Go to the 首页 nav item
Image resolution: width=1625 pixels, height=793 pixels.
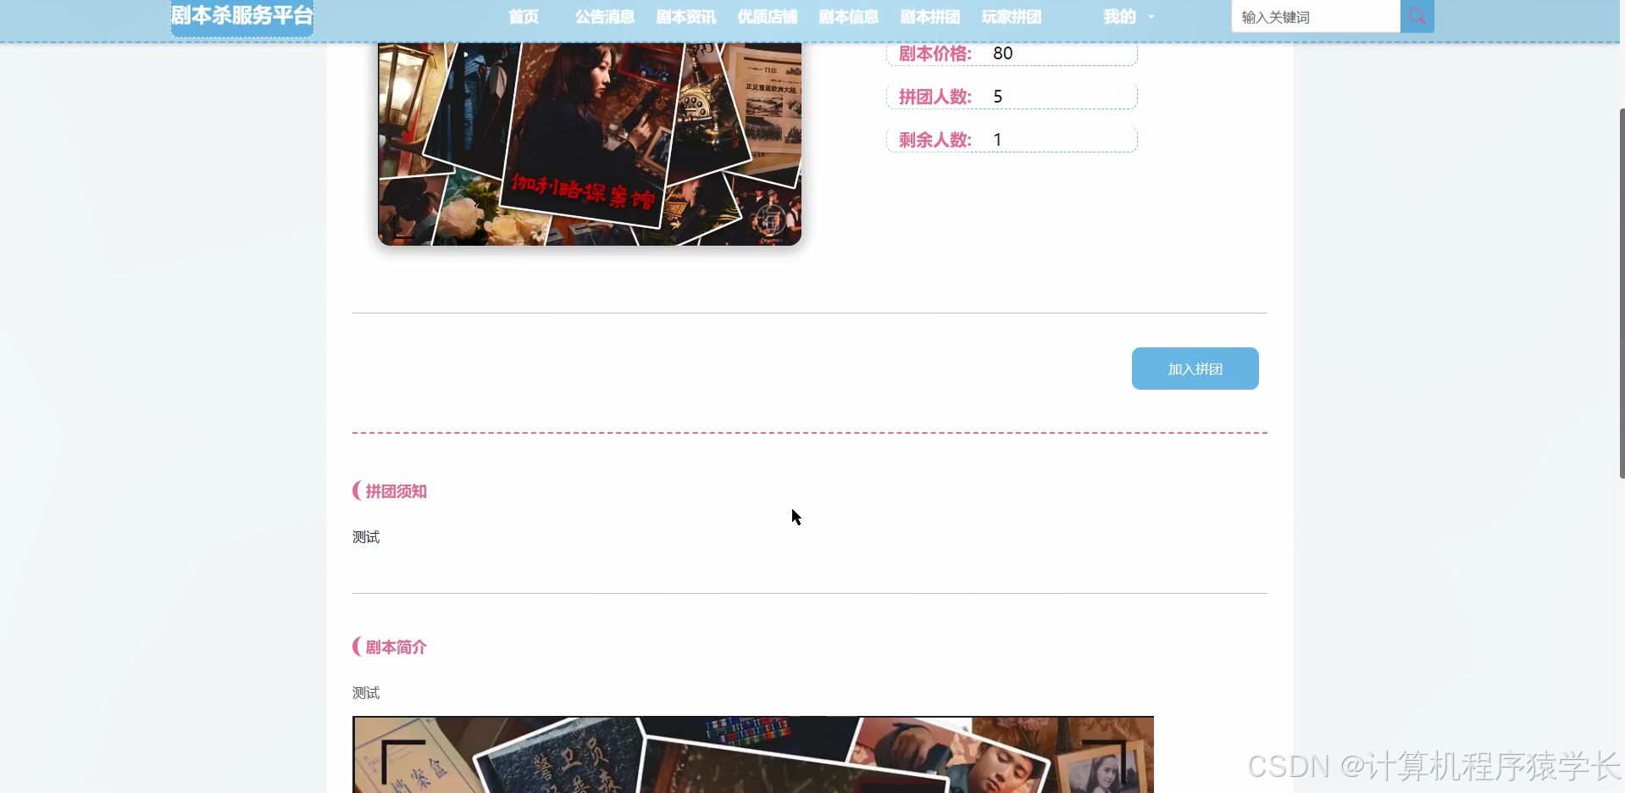coord(524,17)
